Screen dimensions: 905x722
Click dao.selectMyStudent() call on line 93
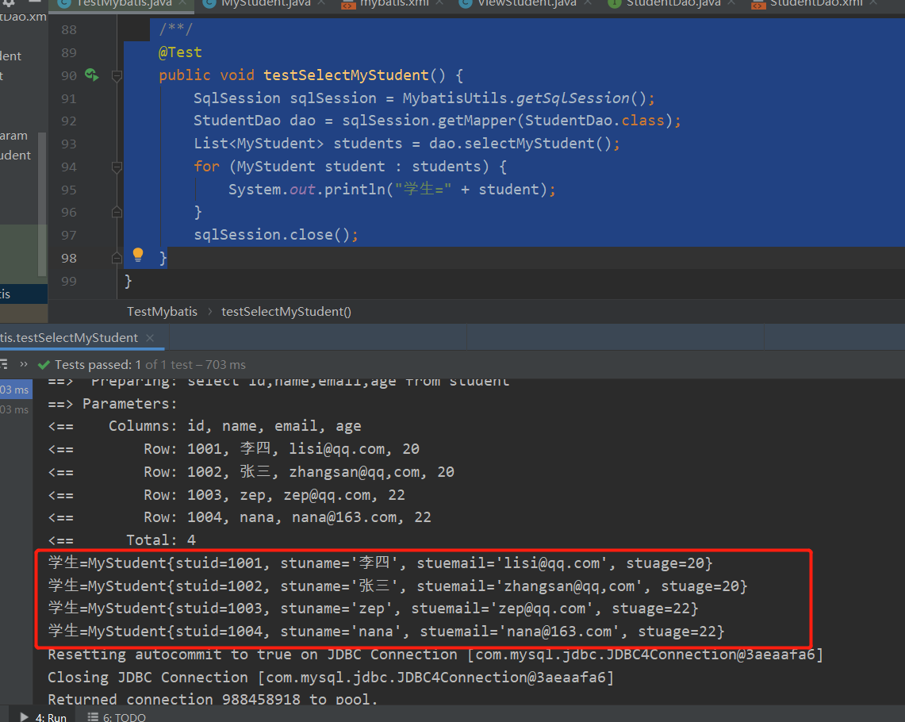click(x=520, y=144)
